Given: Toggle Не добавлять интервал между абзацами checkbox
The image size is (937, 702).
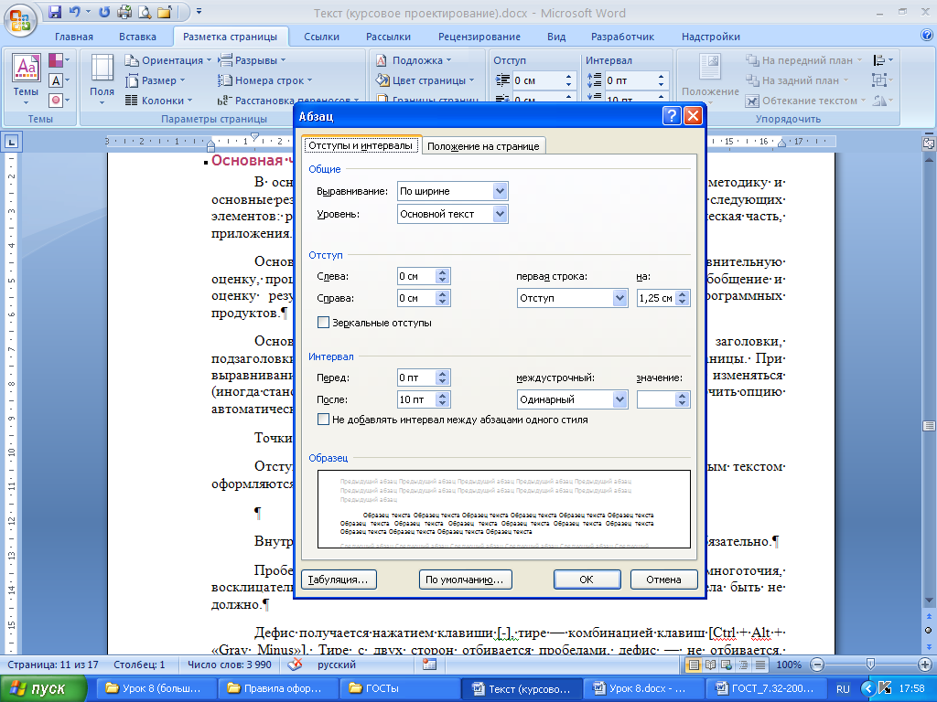Looking at the screenshot, I should pyautogui.click(x=323, y=419).
